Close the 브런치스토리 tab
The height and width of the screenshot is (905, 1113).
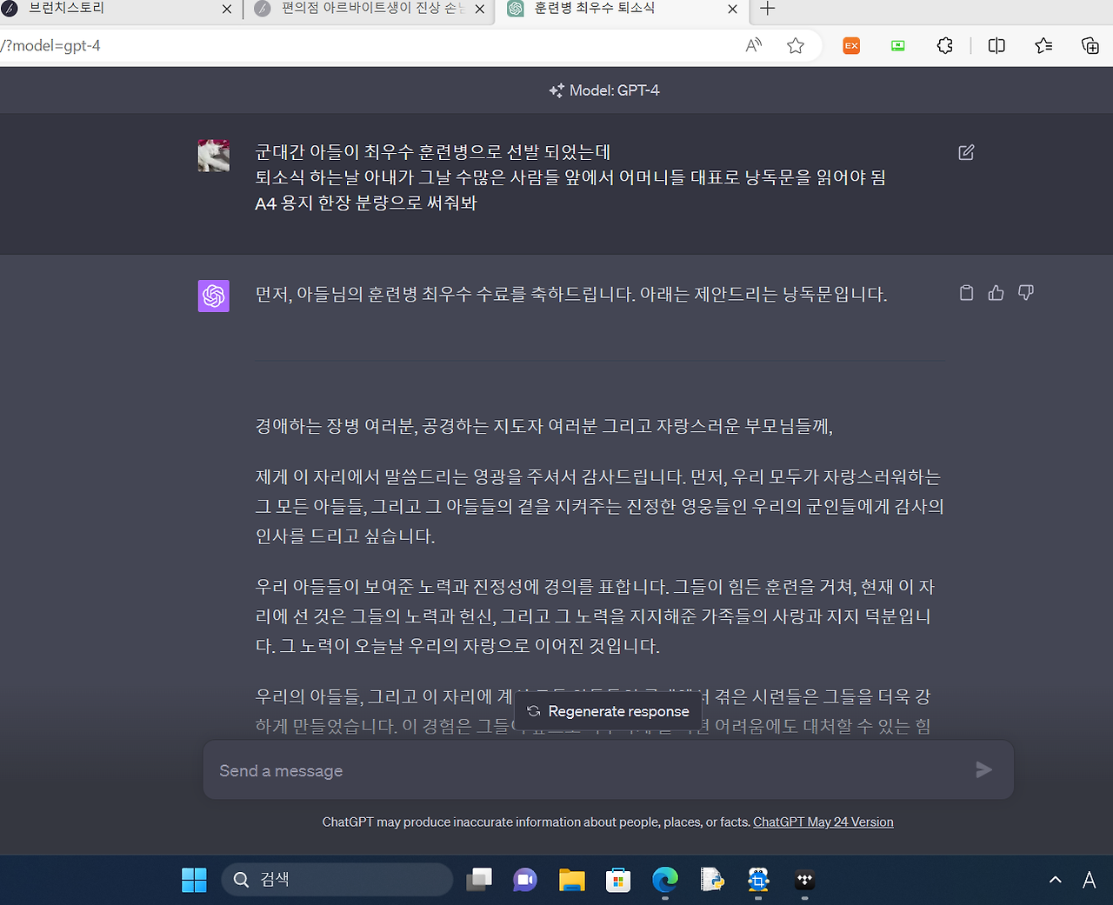(x=227, y=9)
